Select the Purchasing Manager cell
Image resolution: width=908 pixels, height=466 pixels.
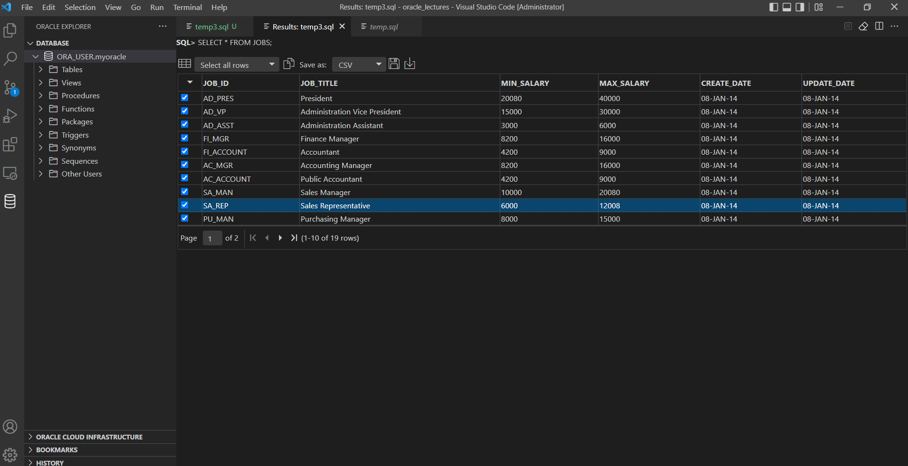(399, 219)
